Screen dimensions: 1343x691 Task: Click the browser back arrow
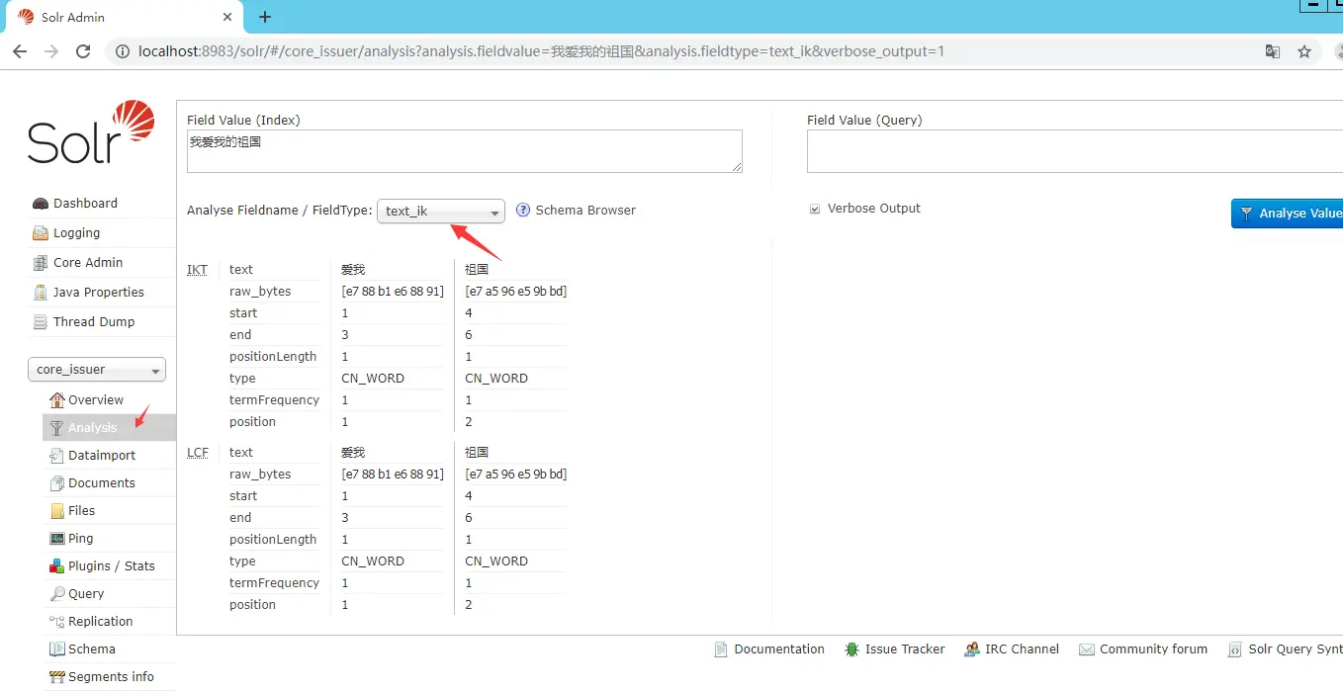pos(20,51)
